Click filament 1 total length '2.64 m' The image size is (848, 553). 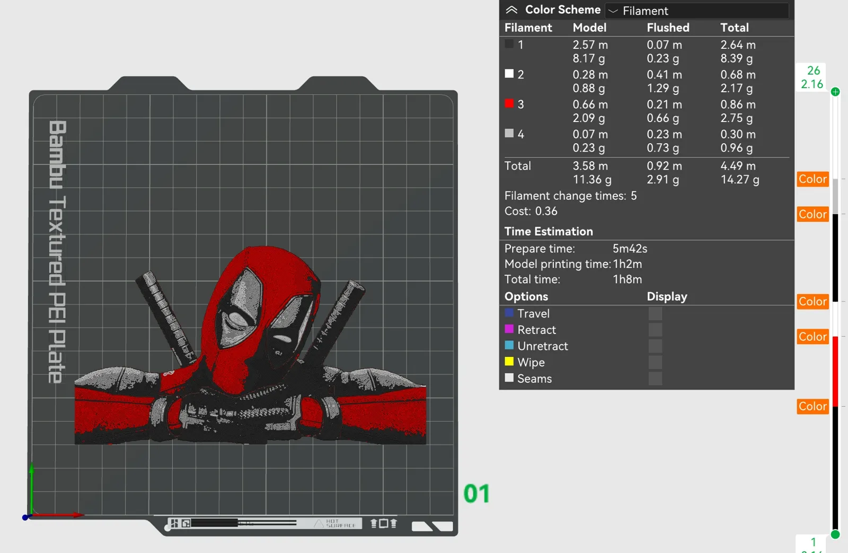[738, 45]
